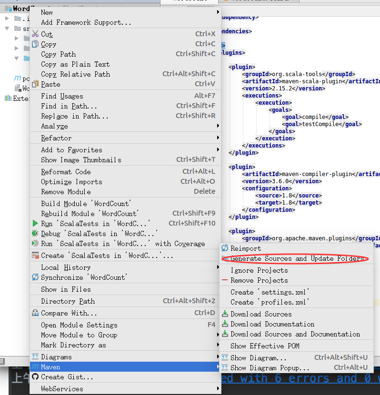Select Rebuild Module 'WordCount'
The image size is (380, 395).
125,213
